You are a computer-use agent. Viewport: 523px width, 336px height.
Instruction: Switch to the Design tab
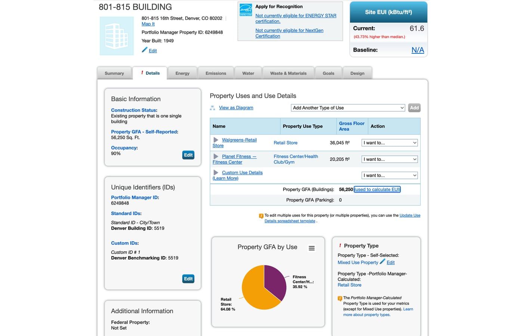(x=358, y=73)
